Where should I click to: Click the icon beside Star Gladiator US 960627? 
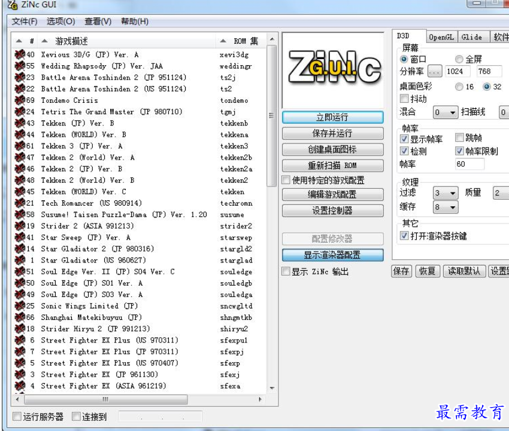pos(20,260)
